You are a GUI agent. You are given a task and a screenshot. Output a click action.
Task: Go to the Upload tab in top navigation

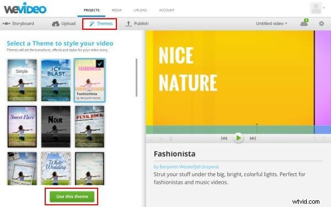(x=140, y=10)
